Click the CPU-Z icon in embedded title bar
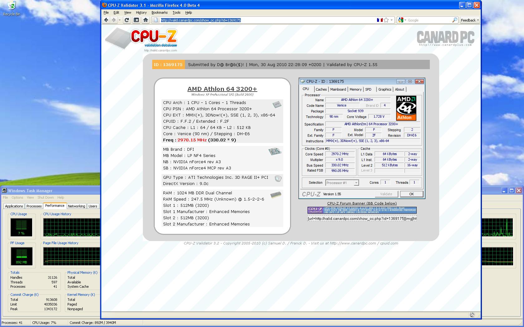524x327 pixels. point(303,81)
